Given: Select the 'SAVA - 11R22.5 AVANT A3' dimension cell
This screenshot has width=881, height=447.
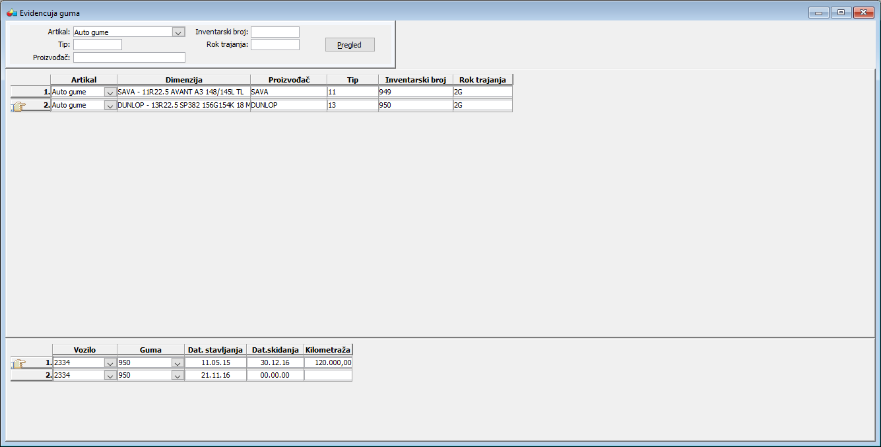Looking at the screenshot, I should pyautogui.click(x=184, y=92).
